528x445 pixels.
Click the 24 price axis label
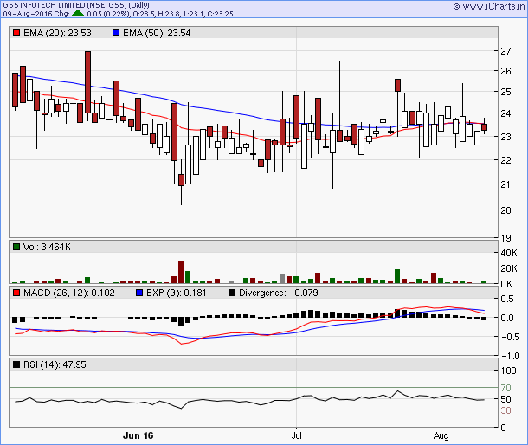click(505, 113)
